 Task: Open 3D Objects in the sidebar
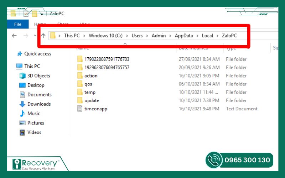tap(39, 76)
